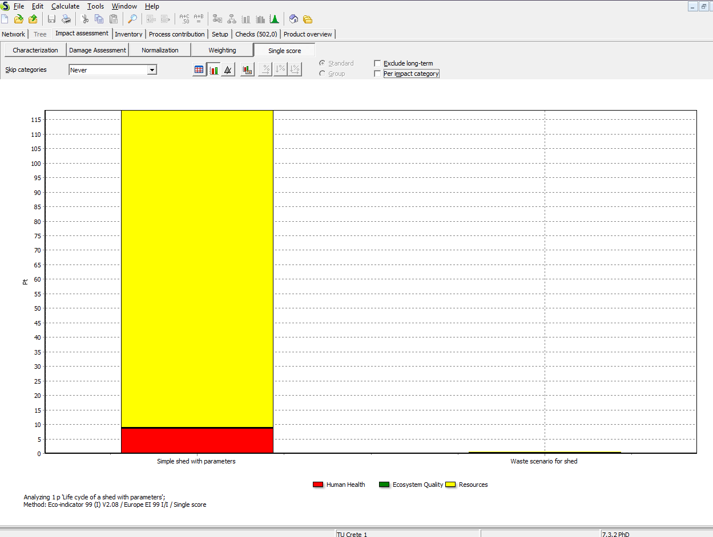Click the A+B calculation icon

pos(199,19)
